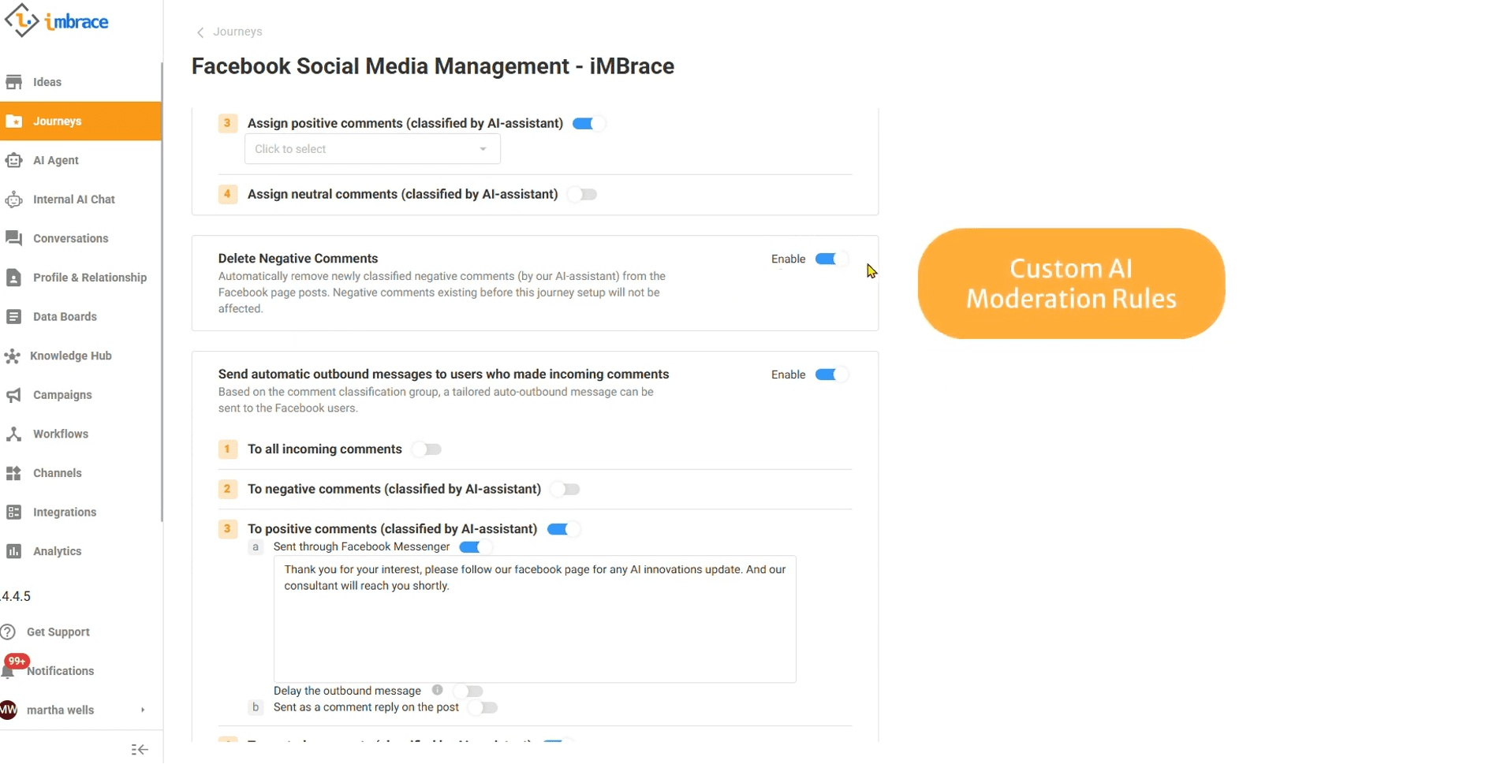Toggle Assign positive comments switch
Screen dimensions: 1504x768
pos(588,124)
